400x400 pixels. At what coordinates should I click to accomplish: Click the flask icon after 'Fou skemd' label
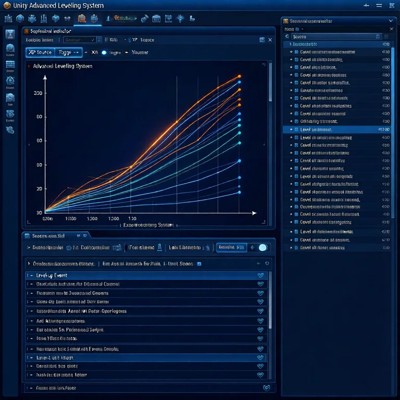[159, 247]
